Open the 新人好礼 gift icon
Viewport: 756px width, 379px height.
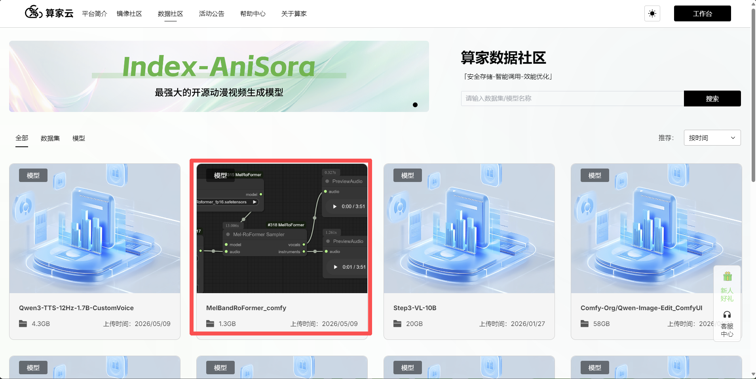[x=728, y=276]
